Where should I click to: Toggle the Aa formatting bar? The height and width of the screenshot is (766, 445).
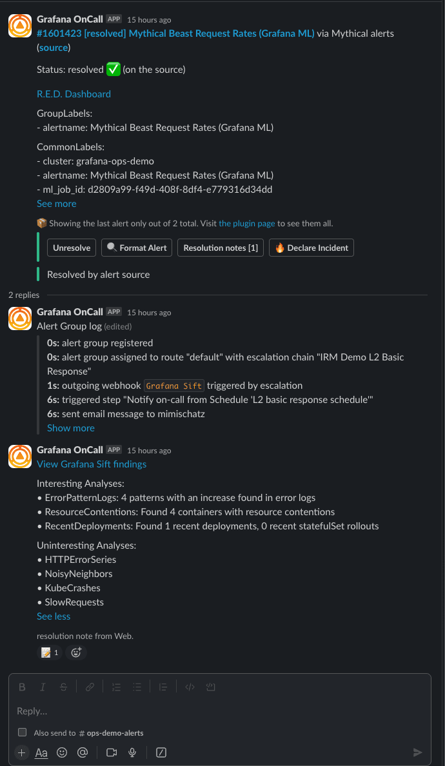click(x=41, y=752)
